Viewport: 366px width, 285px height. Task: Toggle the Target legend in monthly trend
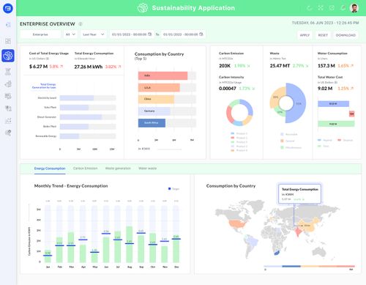tap(173, 189)
